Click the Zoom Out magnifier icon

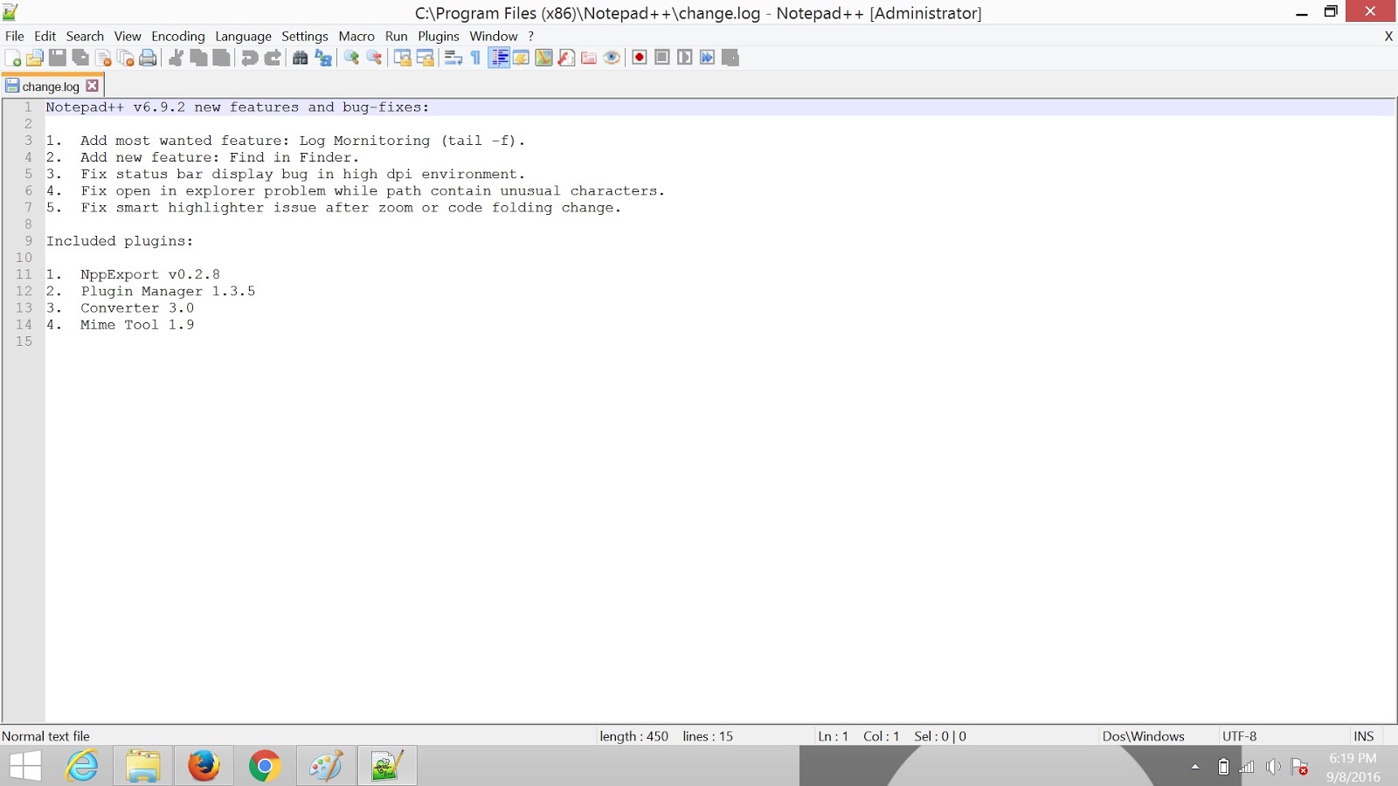(x=374, y=58)
